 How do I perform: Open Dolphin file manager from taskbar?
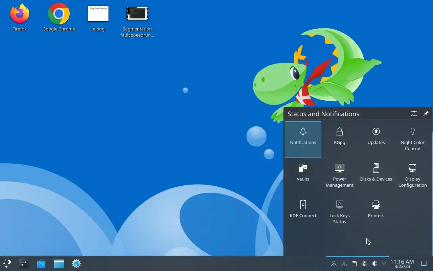pyautogui.click(x=59, y=264)
